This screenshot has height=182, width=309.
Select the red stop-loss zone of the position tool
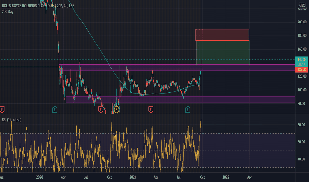tap(222, 35)
